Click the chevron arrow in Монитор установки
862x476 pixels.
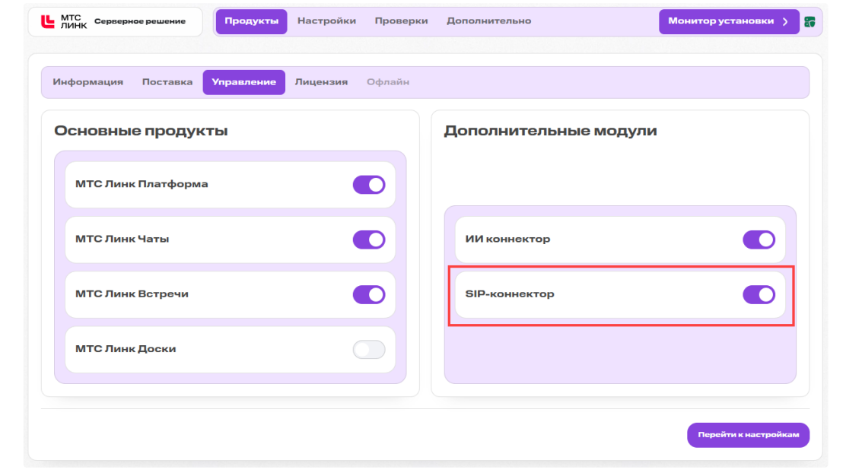[786, 21]
